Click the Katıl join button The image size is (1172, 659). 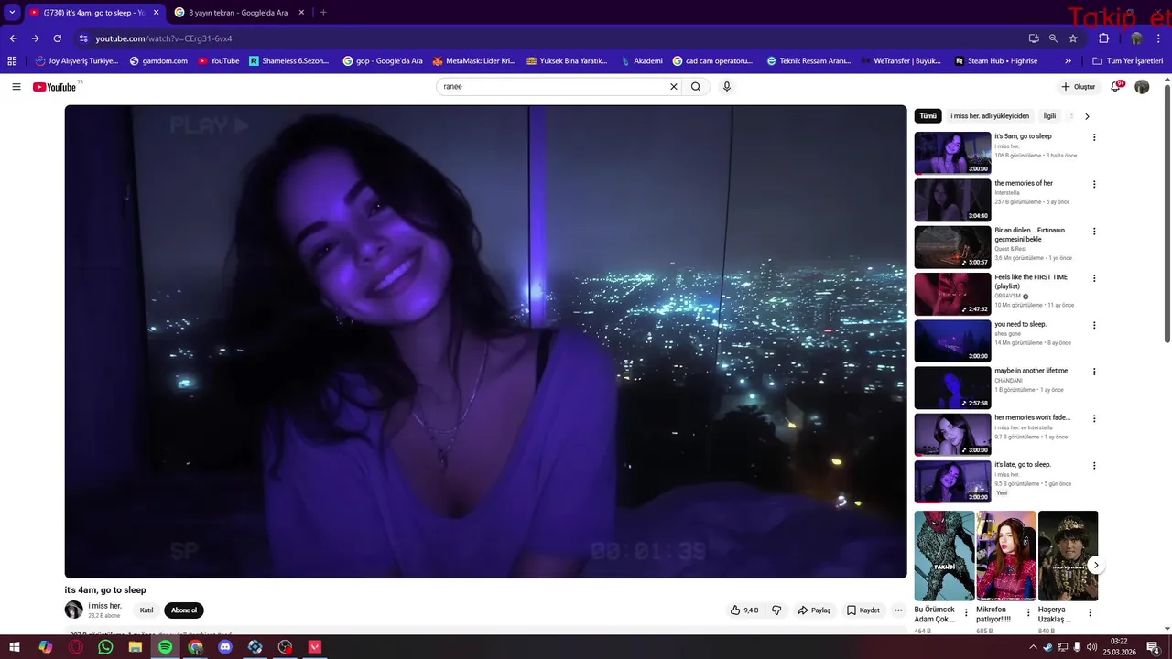pos(146,610)
